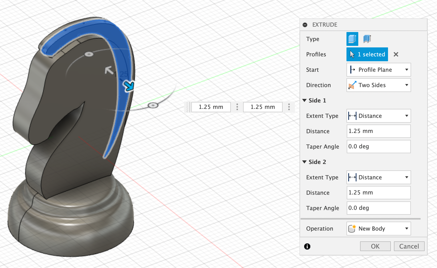Image resolution: width=437 pixels, height=268 pixels.
Task: Click the left canvas 1.25 mm distance input
Action: click(x=211, y=107)
